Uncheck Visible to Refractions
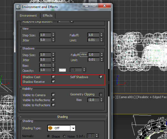Image resolution: width=167 pixels, height=139 pixels. point(53,105)
